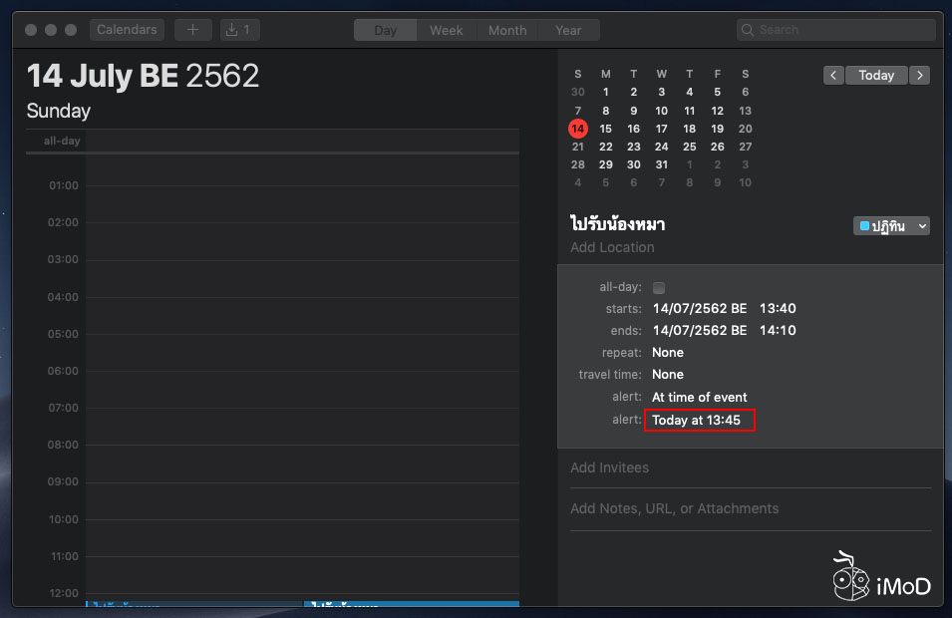This screenshot has height=618, width=952.
Task: Switch to the Week view tab
Action: pos(446,29)
